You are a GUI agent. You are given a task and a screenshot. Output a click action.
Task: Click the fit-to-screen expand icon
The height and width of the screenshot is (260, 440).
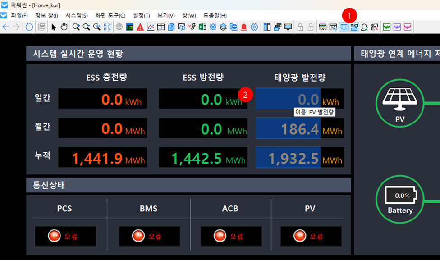[x=107, y=27]
